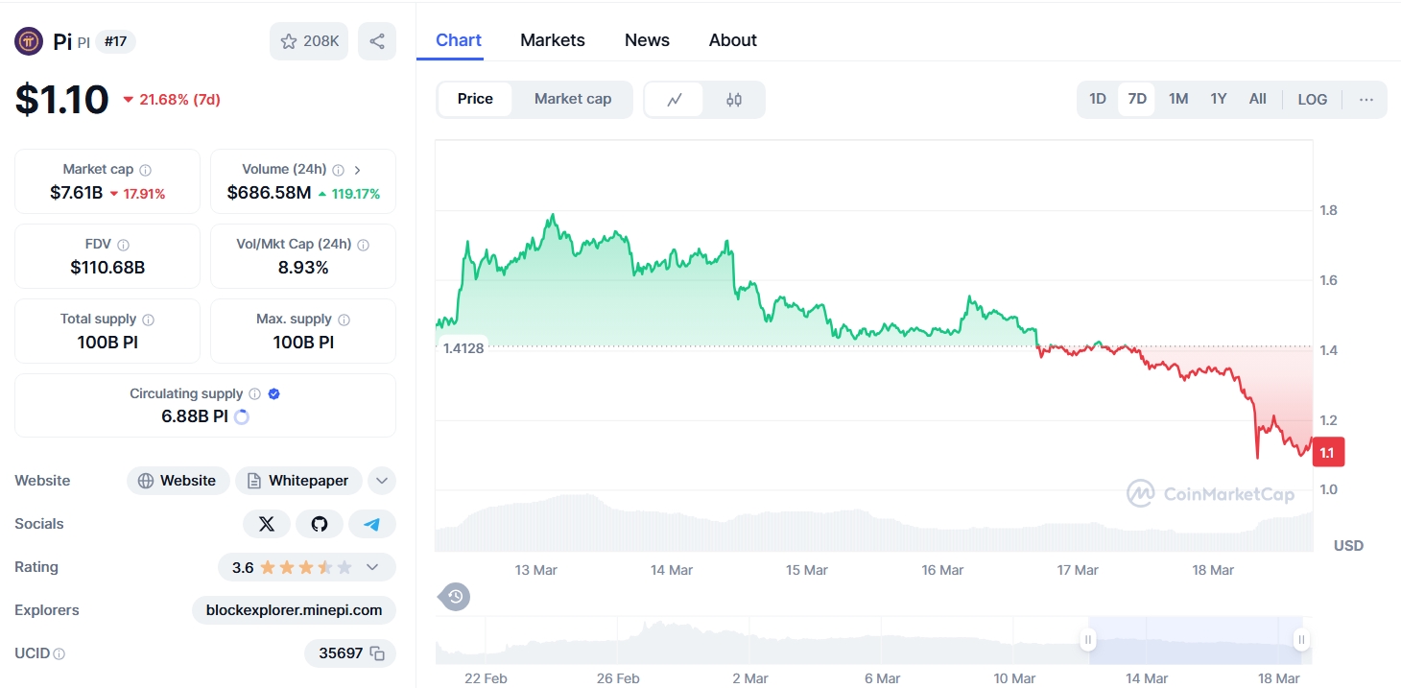Open the chart more options menu
This screenshot has height=688, width=1401.
click(1366, 99)
